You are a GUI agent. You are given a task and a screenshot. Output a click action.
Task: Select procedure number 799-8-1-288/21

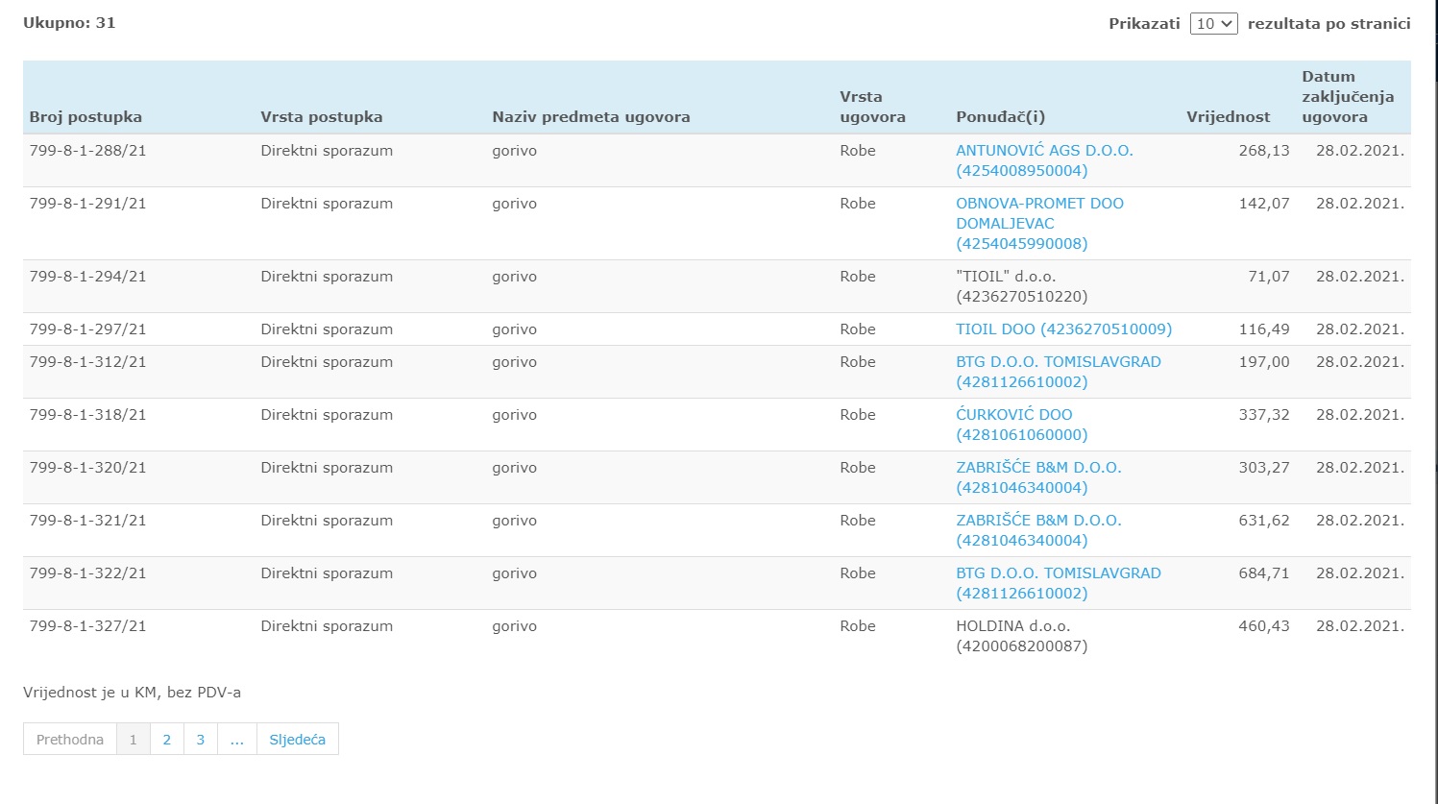click(x=87, y=150)
